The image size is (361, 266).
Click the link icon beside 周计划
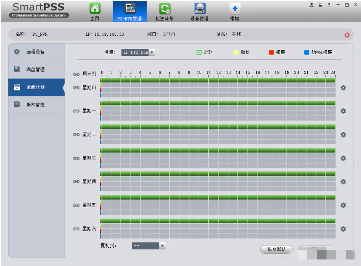pos(76,74)
